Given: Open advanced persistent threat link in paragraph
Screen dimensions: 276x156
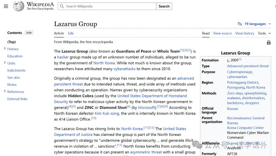Looking at the screenshot, I should pyautogui.click(x=124, y=81).
